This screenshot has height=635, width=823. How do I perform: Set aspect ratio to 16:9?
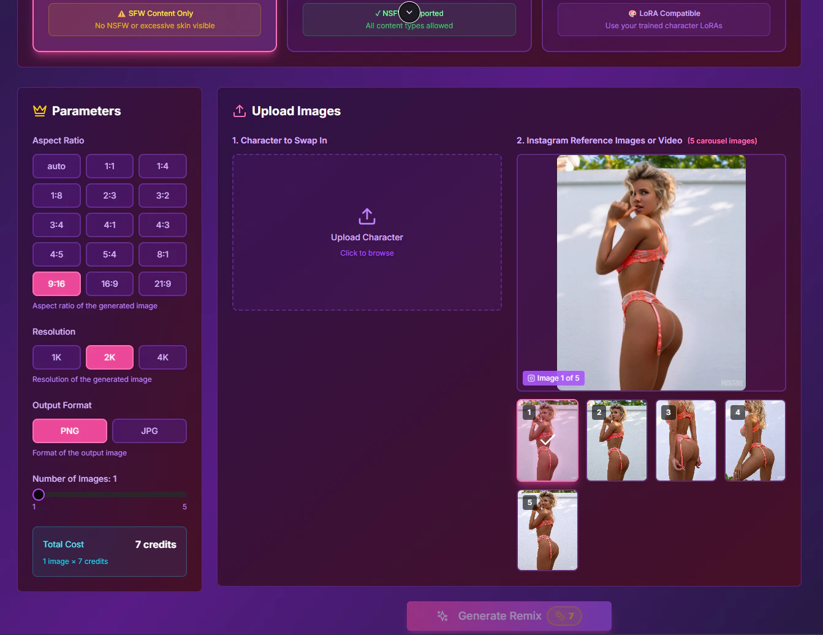tap(110, 284)
